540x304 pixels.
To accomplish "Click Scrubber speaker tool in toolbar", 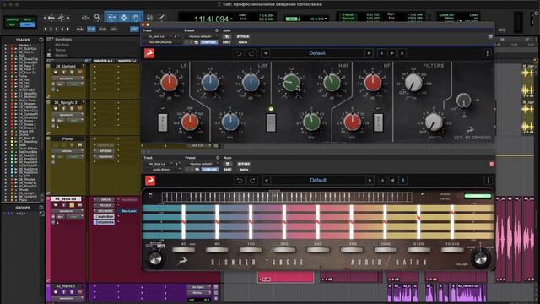I will pos(150,17).
